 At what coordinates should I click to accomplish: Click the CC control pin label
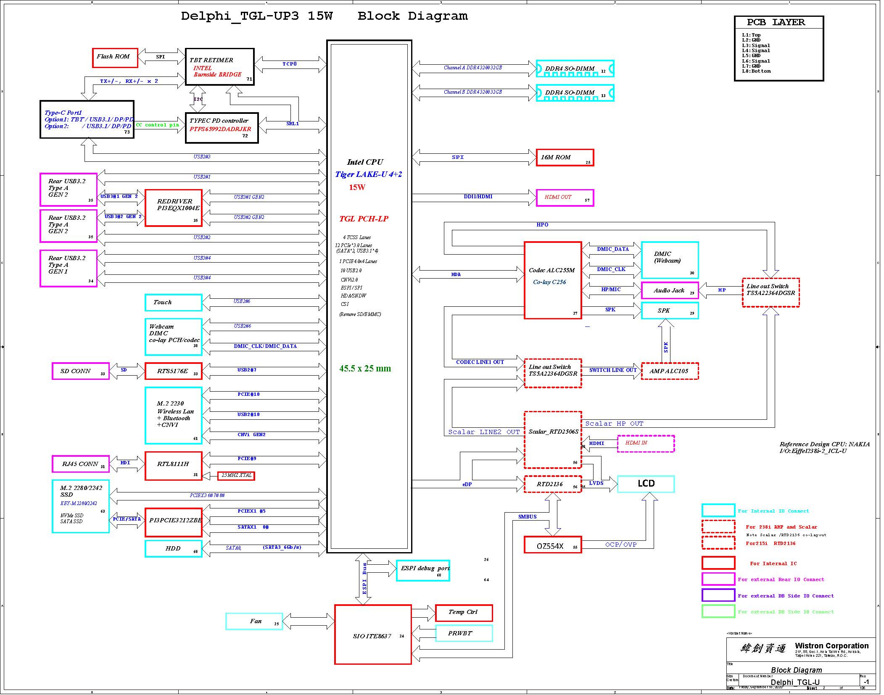158,125
